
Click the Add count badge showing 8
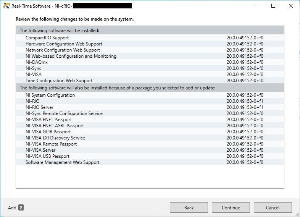(x=21, y=207)
